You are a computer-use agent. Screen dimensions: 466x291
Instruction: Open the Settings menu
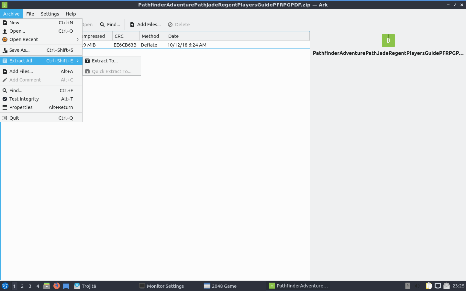(x=50, y=14)
